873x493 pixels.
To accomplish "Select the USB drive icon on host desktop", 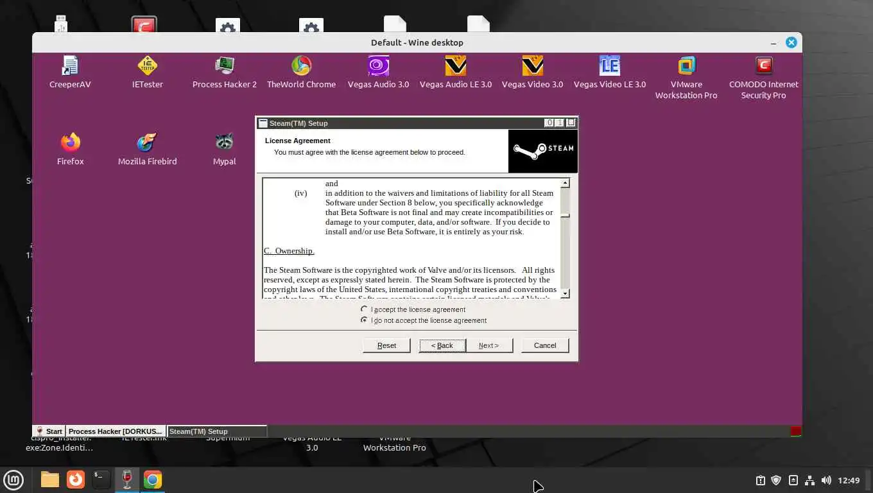I will pyautogui.click(x=61, y=24).
